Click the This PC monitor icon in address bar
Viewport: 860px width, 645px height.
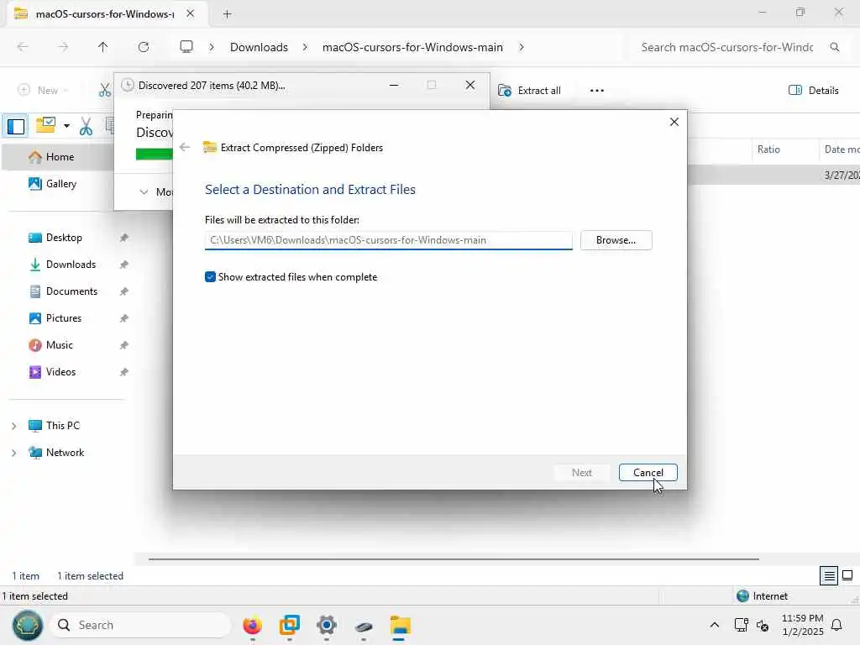point(186,47)
